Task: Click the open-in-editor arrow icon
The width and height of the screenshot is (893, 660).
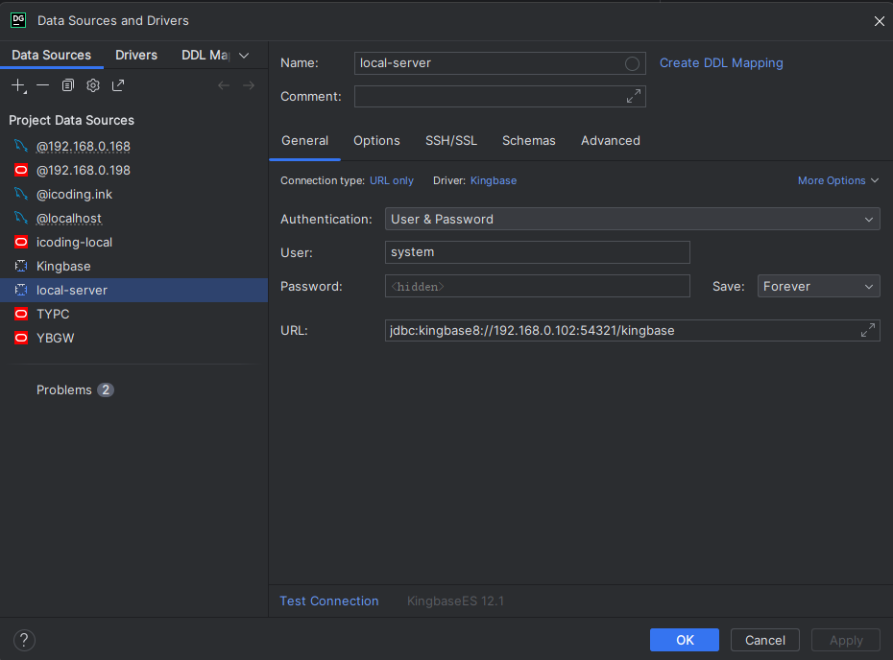Action: pyautogui.click(x=117, y=84)
